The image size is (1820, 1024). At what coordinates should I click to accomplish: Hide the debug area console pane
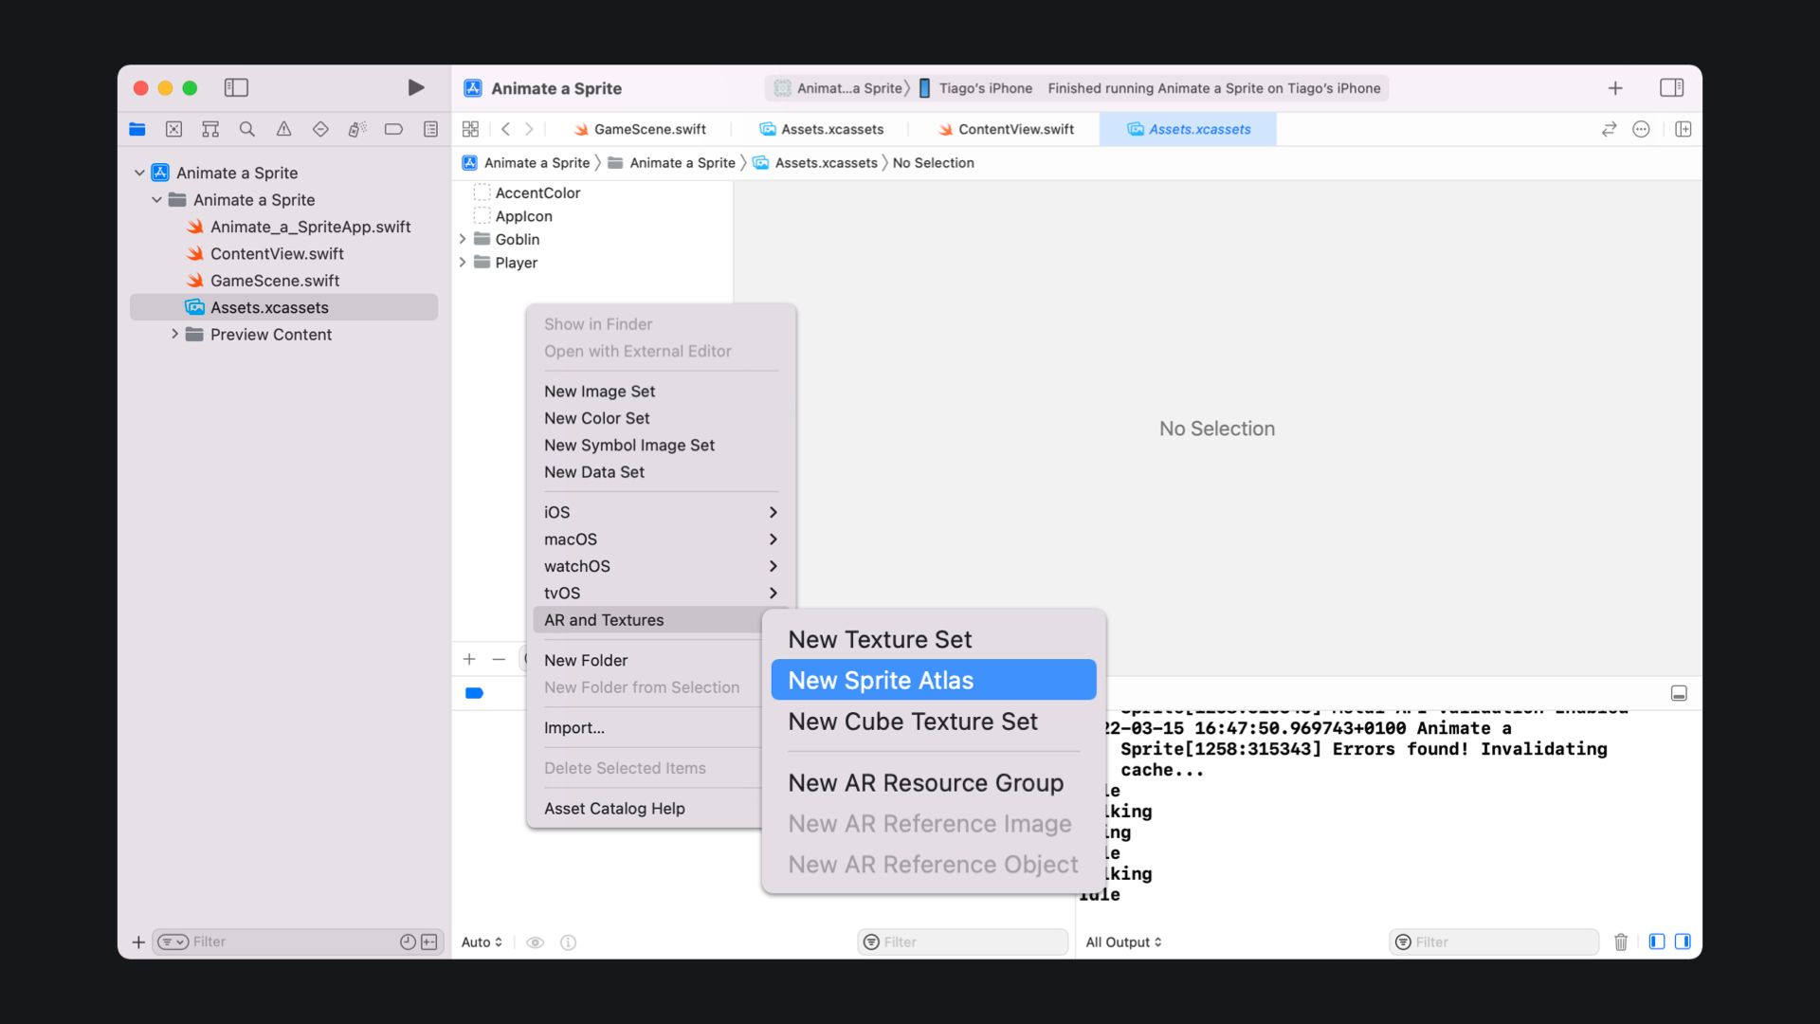coord(1679,693)
